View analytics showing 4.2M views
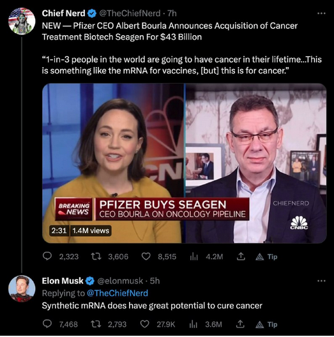The image size is (334, 337). 206,257
